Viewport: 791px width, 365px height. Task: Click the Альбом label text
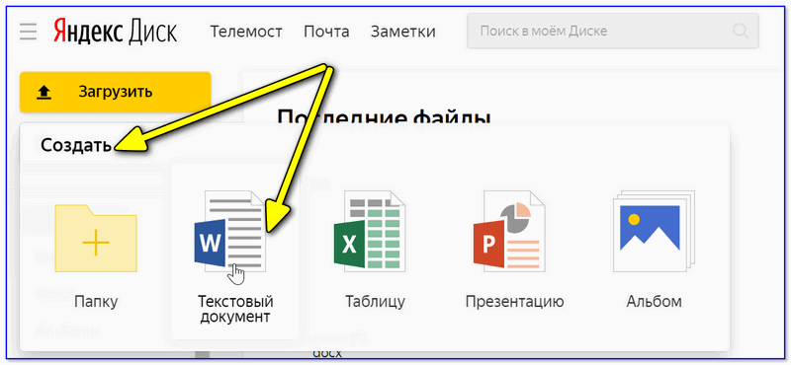(654, 302)
